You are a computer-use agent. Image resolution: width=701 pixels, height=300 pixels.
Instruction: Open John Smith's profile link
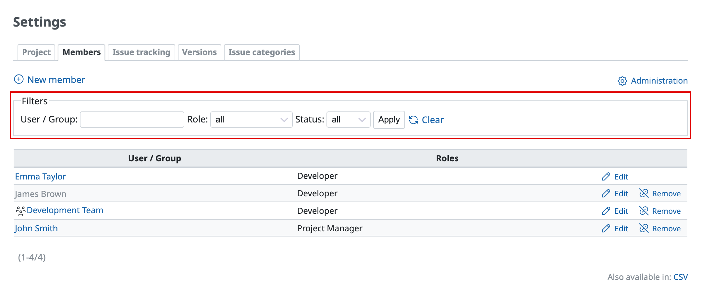(36, 228)
